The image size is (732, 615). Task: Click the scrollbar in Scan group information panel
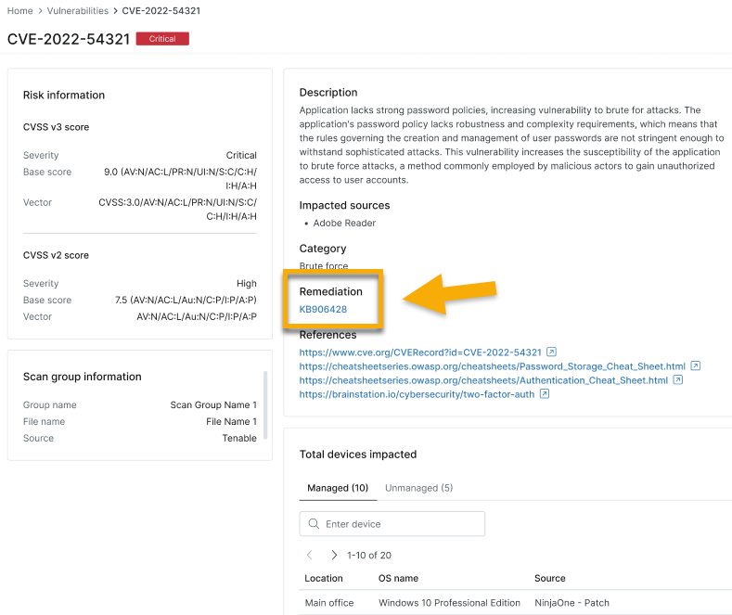pos(265,405)
